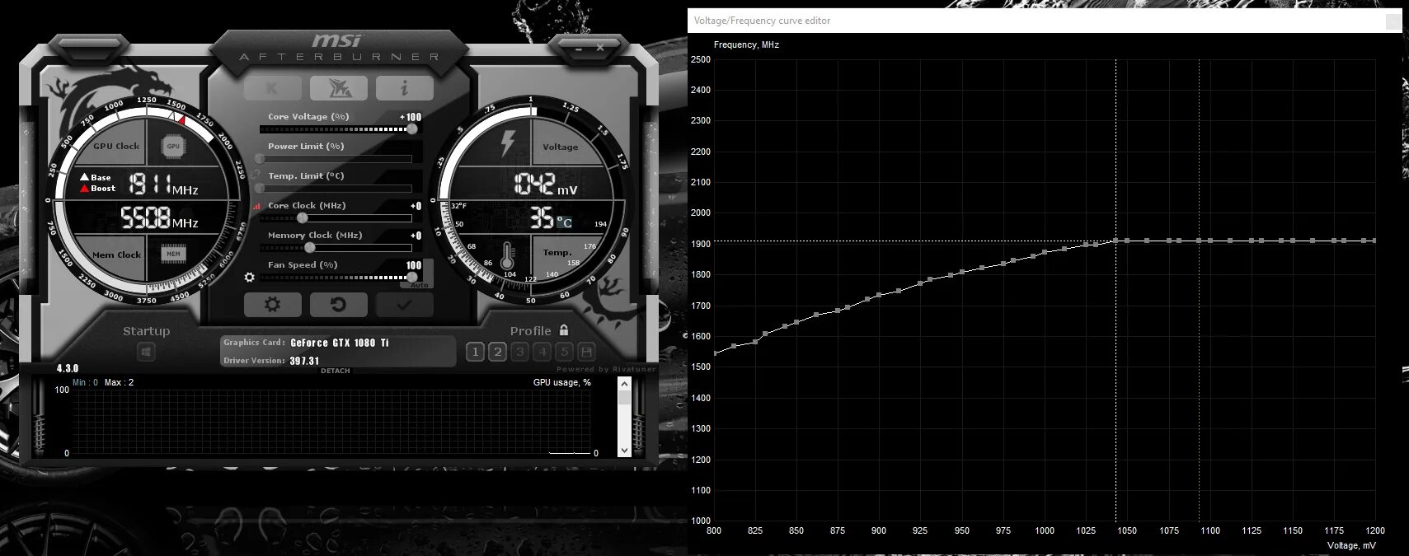Adjust the Memory Clock (MHz) slider handle

coord(310,247)
